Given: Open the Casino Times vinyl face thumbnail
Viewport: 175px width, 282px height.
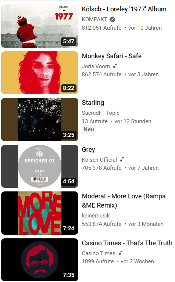Looking at the screenshot, I should coord(40,260).
